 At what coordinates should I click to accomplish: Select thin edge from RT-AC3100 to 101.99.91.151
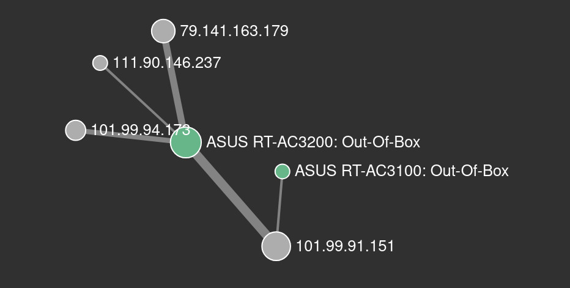tap(279, 205)
